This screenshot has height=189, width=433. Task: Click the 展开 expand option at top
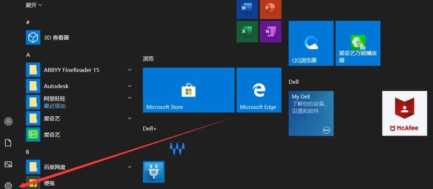click(34, 5)
